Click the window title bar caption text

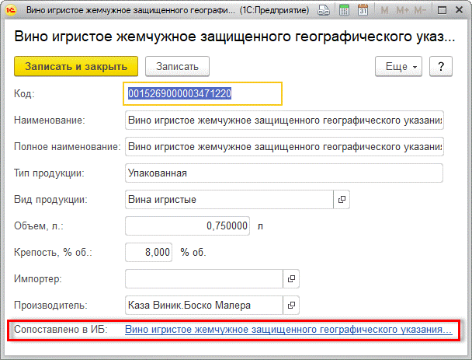pos(168,10)
